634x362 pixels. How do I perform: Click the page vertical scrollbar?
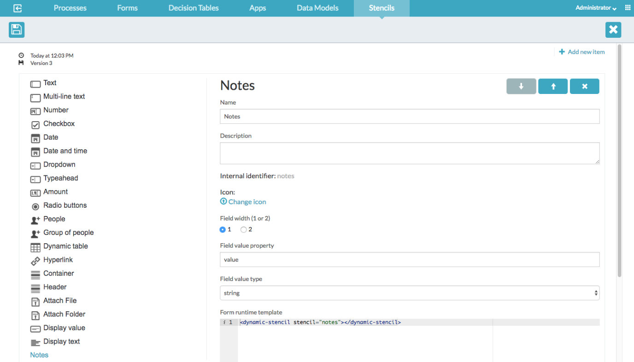619,161
